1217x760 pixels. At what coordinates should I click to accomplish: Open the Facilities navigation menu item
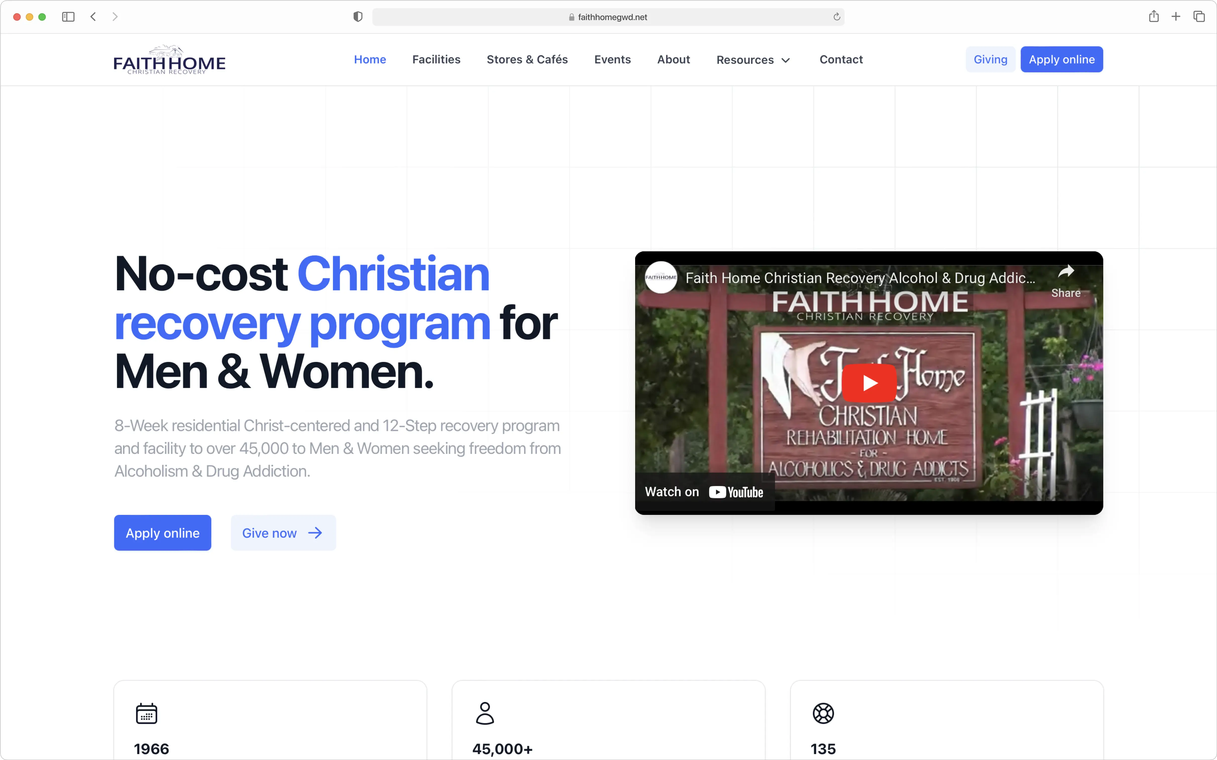click(436, 59)
